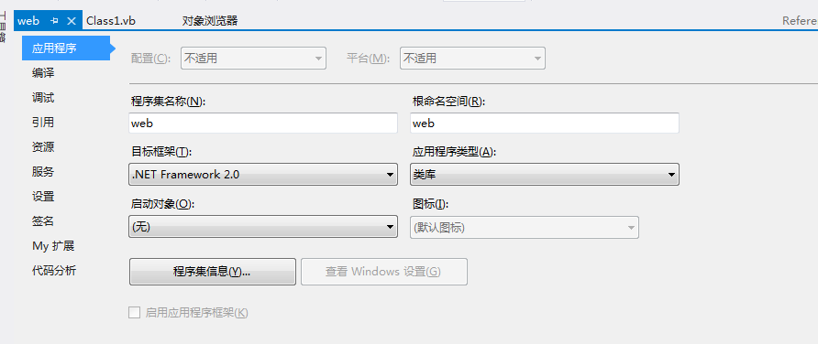Open the 代码分析 page
Screen dimensions: 818x344
pos(54,271)
